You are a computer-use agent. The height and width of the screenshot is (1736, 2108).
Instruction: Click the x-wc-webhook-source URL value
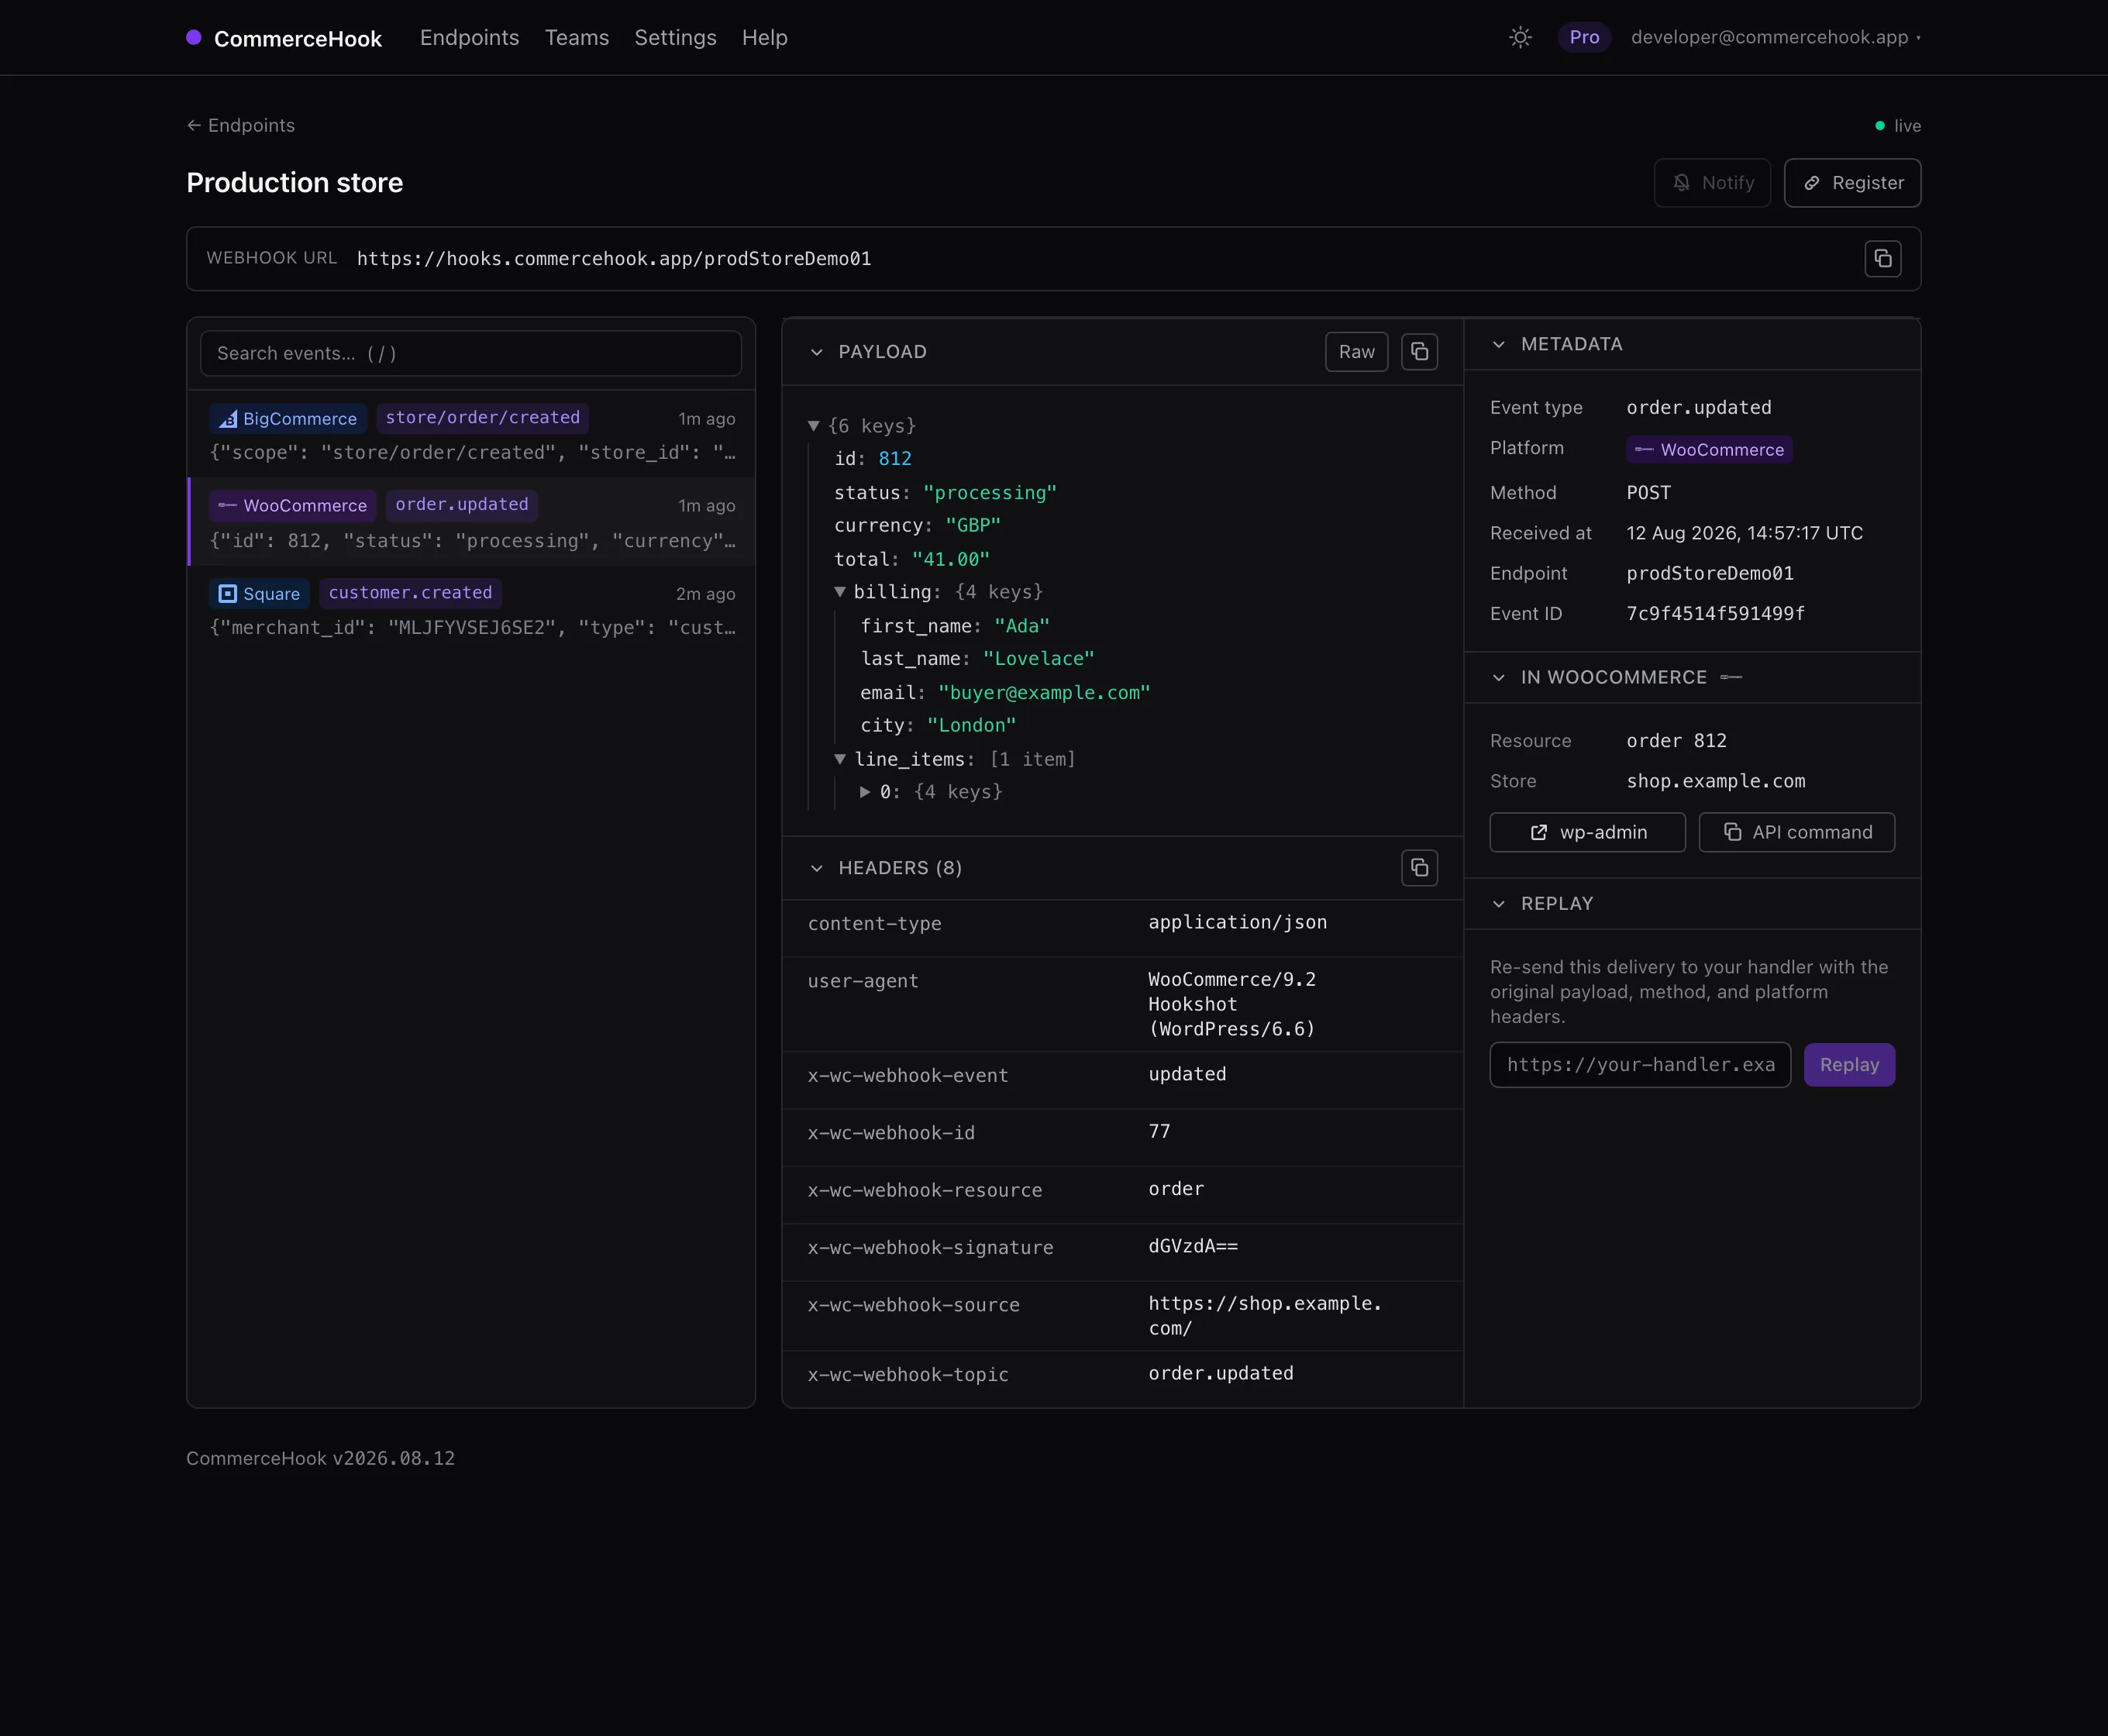coord(1264,1316)
